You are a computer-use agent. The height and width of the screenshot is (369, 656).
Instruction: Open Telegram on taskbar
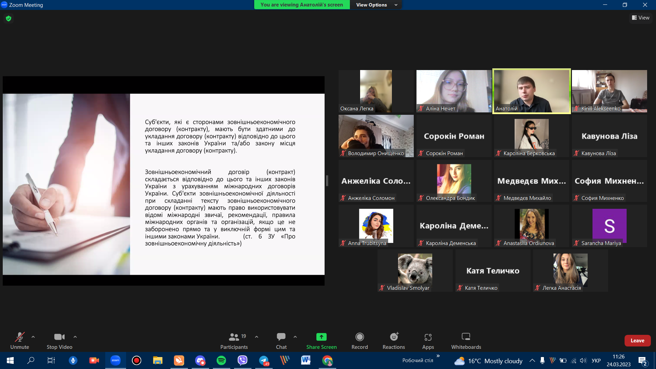(x=264, y=360)
